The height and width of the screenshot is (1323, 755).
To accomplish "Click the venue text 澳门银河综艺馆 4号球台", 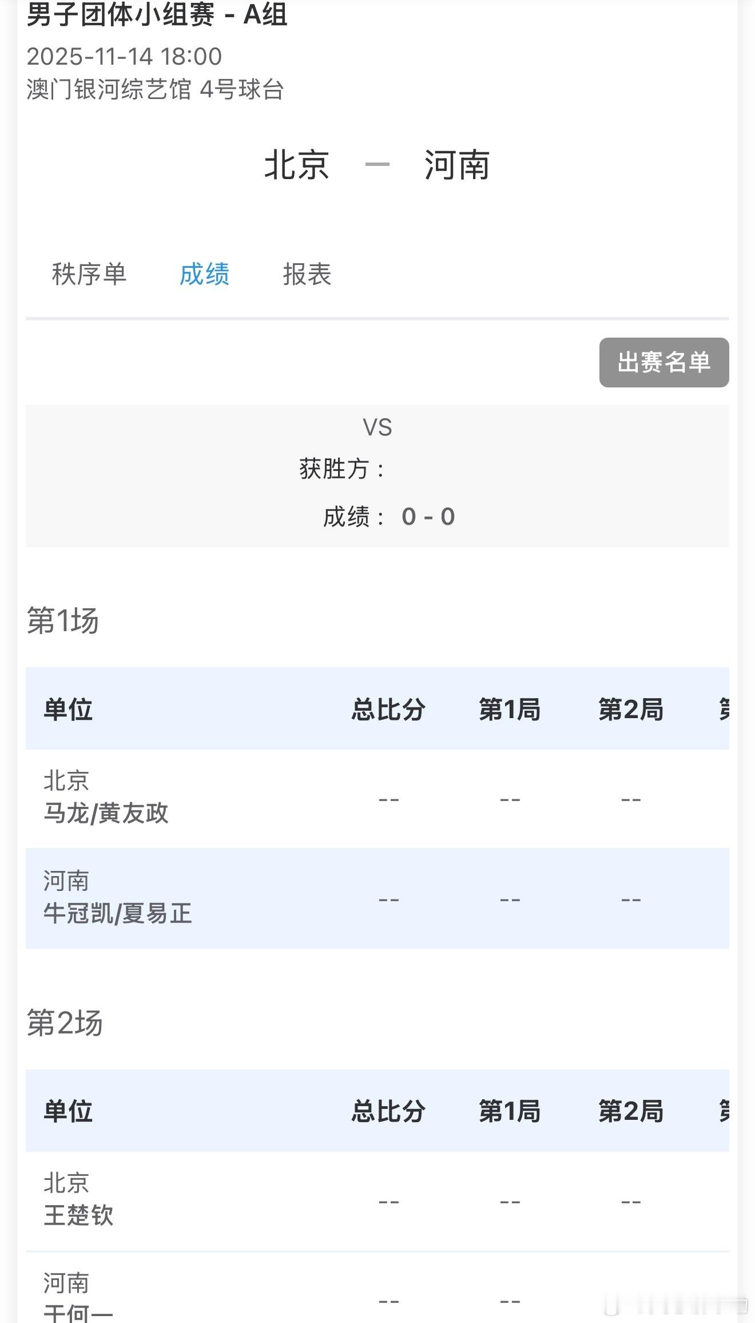I will (x=155, y=89).
